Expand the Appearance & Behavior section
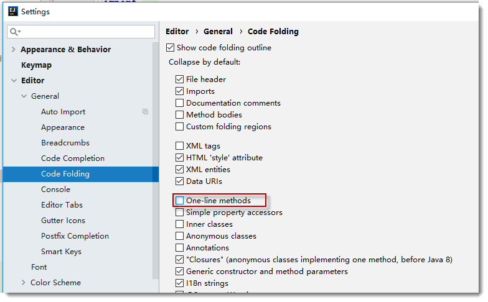This screenshot has height=302, width=488. [14, 50]
